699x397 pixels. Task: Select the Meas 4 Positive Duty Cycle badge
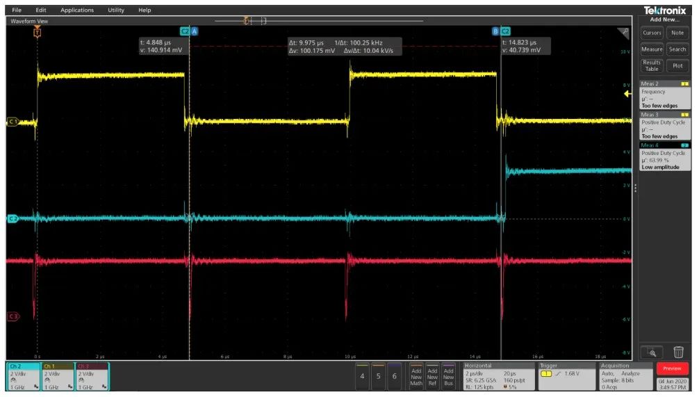point(665,156)
